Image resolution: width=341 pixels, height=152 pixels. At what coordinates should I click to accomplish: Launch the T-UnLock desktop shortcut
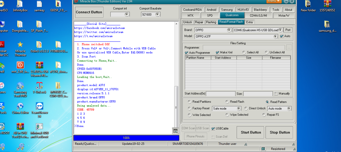[x=39, y=87]
